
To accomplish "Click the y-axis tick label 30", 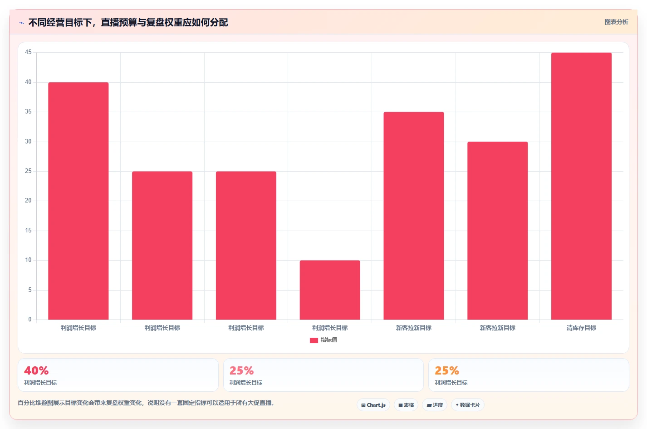I will [28, 142].
